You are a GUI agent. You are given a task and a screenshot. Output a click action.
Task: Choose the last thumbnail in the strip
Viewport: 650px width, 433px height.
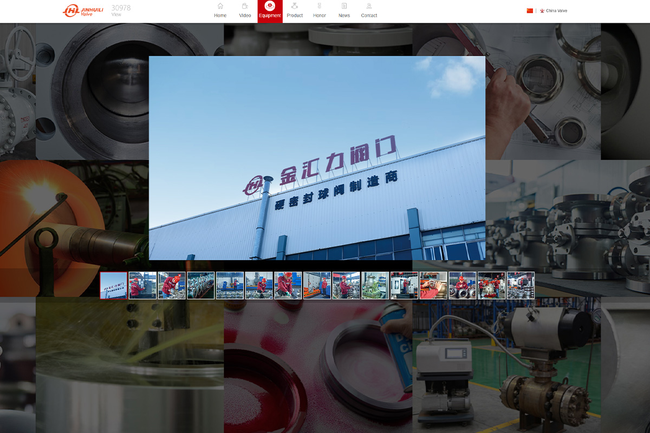point(521,285)
